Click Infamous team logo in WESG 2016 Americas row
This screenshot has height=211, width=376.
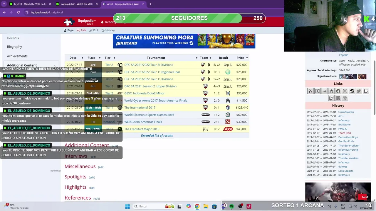tap(206, 122)
